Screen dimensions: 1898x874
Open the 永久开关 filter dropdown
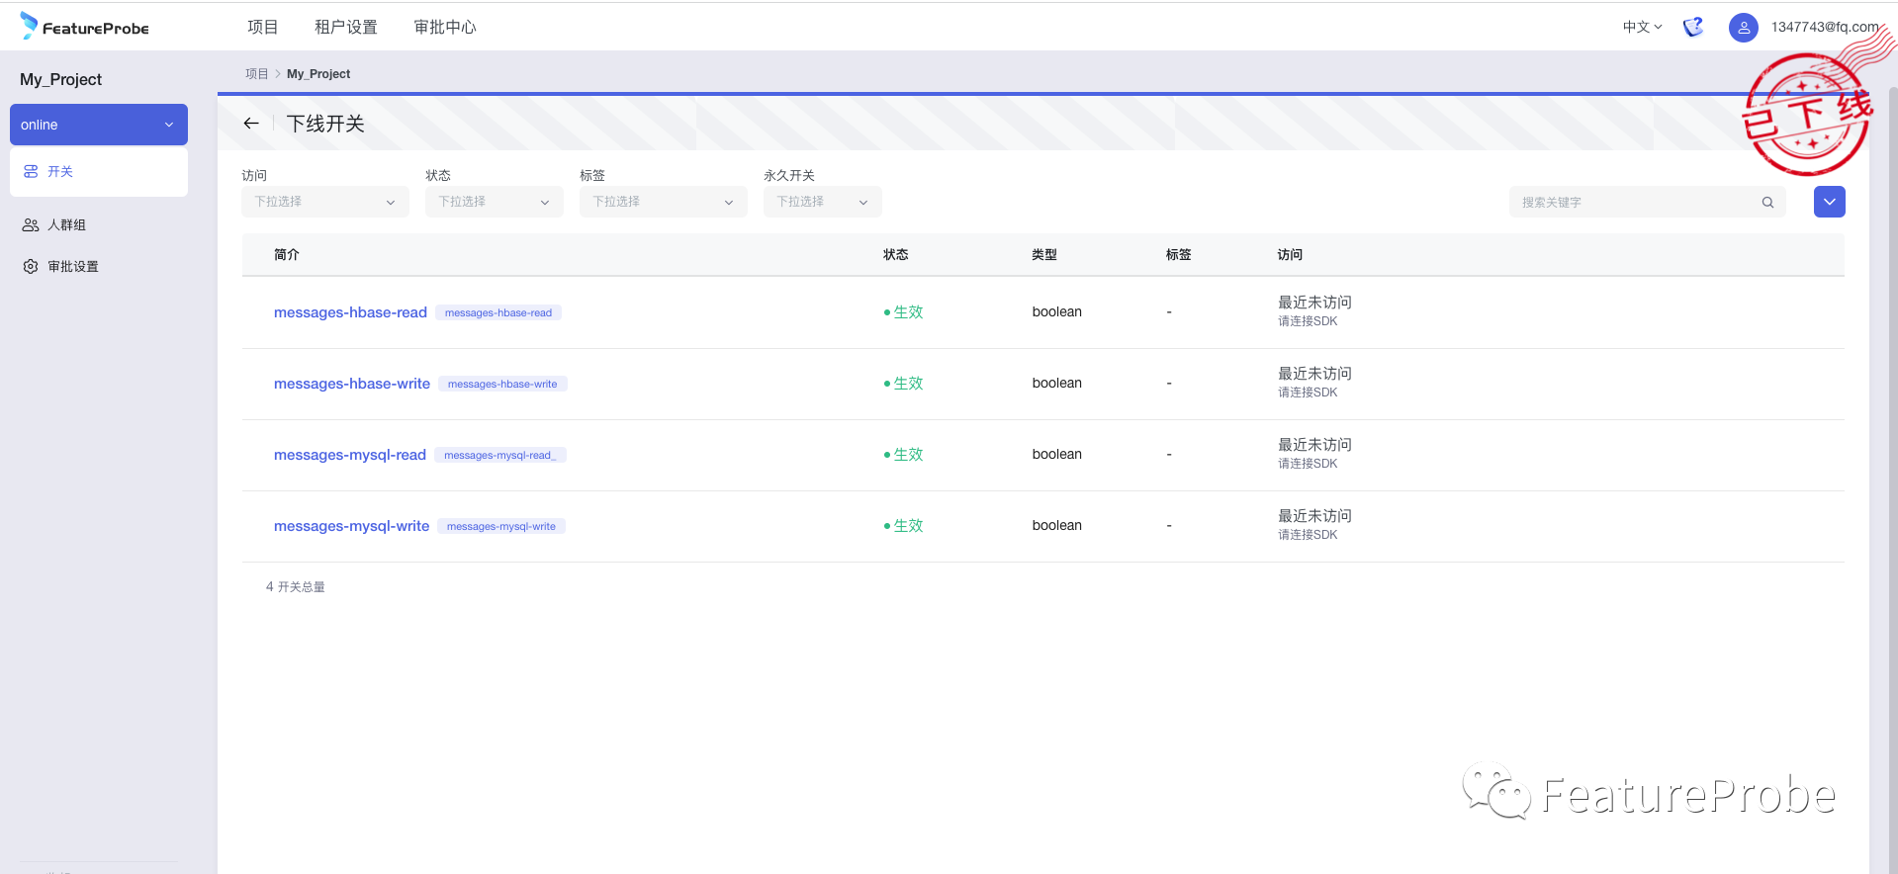[x=823, y=202]
